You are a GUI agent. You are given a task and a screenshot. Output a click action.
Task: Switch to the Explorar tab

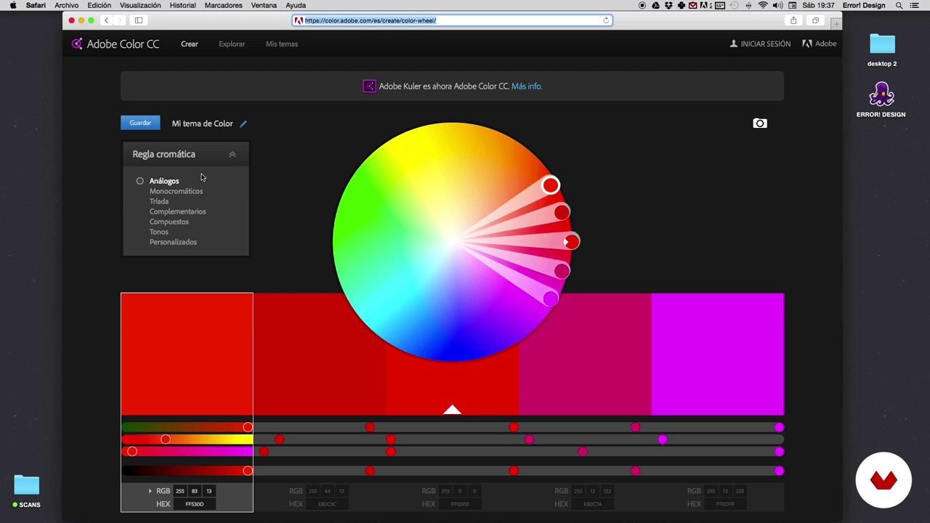[x=232, y=44]
